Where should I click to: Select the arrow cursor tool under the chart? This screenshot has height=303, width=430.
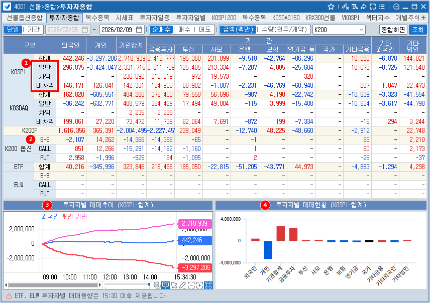tap(174, 285)
